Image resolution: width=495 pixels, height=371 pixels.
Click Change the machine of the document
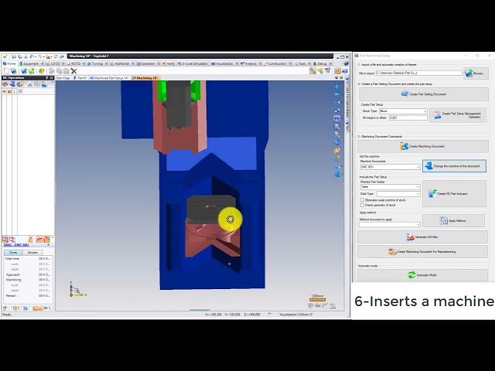point(454,166)
